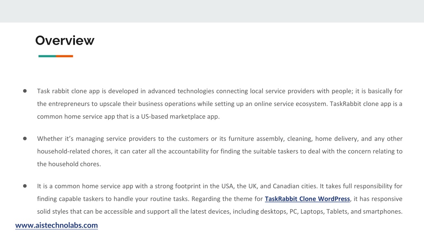Image resolution: width=424 pixels, height=238 pixels.
Task: Click the orange segment of heading underline
Action: [x=65, y=56]
